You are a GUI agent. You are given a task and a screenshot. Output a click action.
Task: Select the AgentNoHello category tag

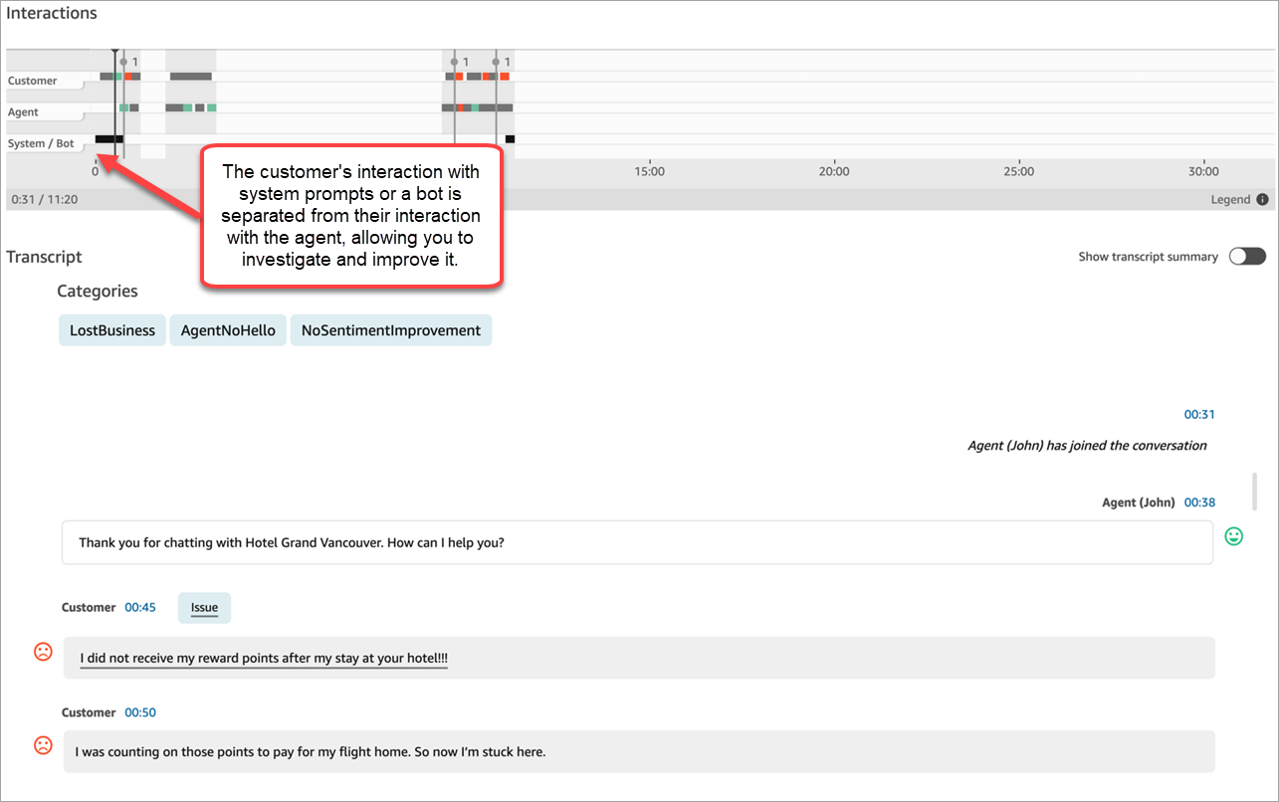228,330
